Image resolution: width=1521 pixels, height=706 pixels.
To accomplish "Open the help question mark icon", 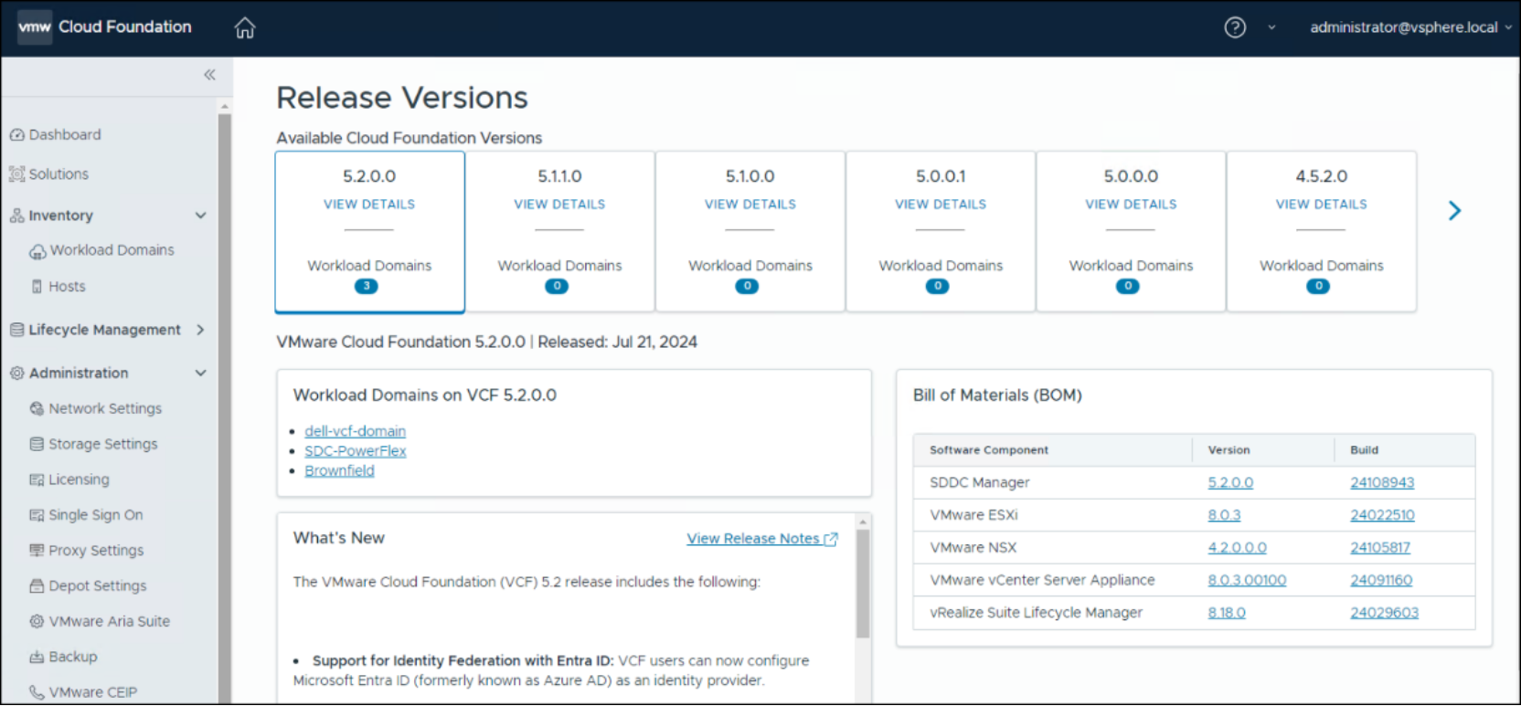I will coord(1235,27).
